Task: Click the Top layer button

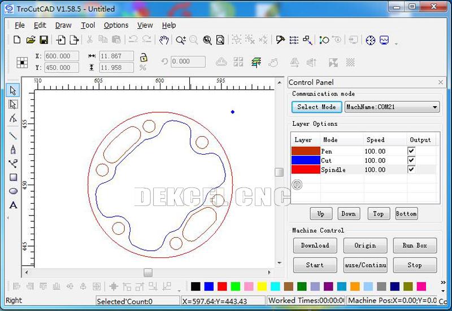Action: tap(379, 214)
